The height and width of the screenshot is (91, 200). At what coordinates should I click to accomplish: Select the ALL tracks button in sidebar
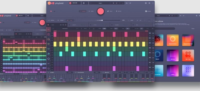(48, 29)
